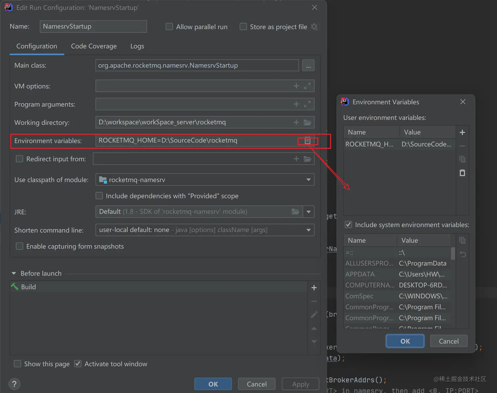The width and height of the screenshot is (497, 393).
Task: Insert macro in VM options field
Action: point(296,86)
